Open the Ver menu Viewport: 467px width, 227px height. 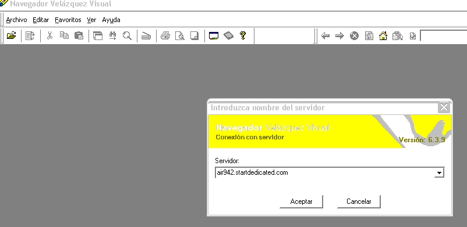click(x=91, y=20)
